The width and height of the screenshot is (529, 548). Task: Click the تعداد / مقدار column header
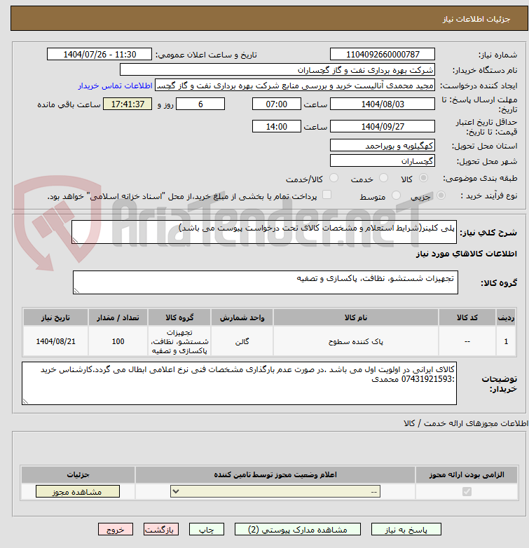[118, 317]
